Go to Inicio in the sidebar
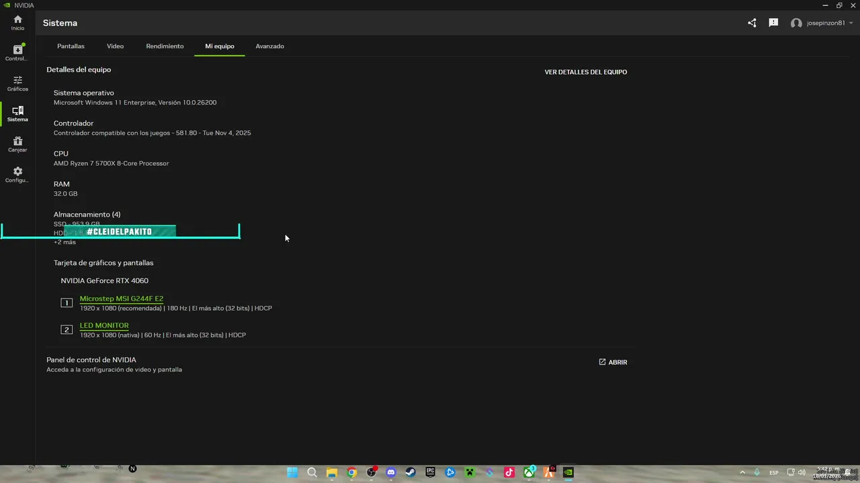The width and height of the screenshot is (860, 483). [x=17, y=23]
